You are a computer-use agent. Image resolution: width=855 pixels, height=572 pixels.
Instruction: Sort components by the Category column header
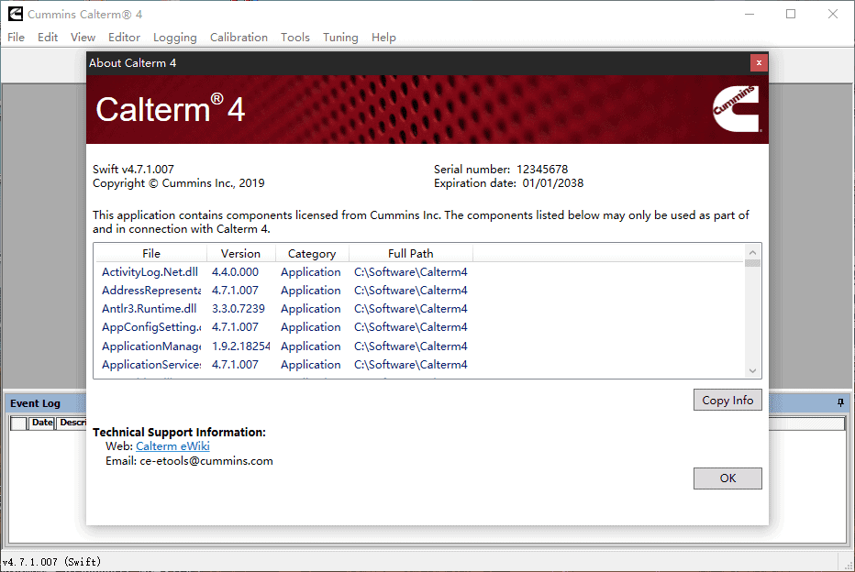(x=312, y=253)
